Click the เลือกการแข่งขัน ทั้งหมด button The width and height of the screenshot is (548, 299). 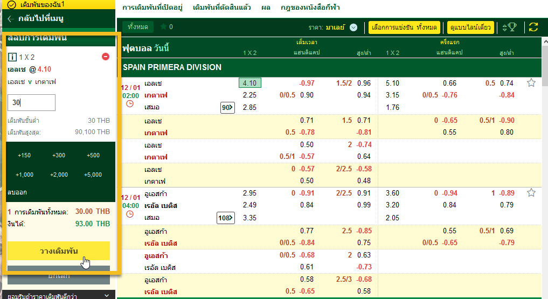tap(405, 27)
